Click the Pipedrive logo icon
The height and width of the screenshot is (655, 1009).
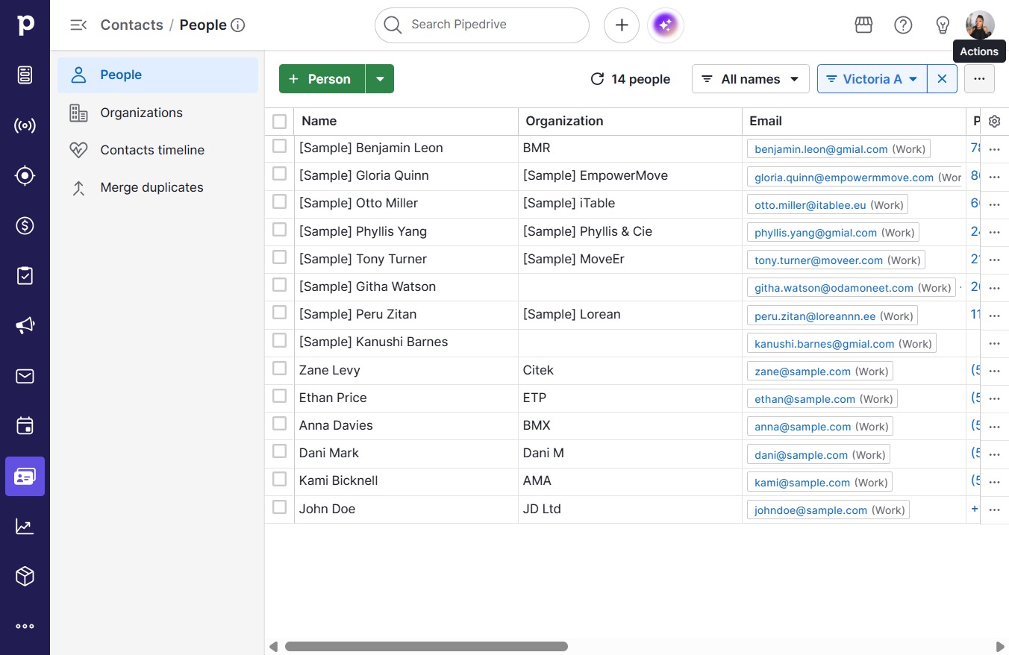pyautogui.click(x=25, y=25)
